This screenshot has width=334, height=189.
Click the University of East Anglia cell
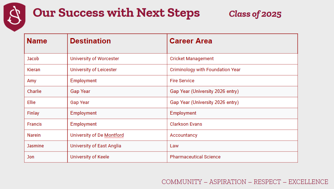[x=96, y=146]
